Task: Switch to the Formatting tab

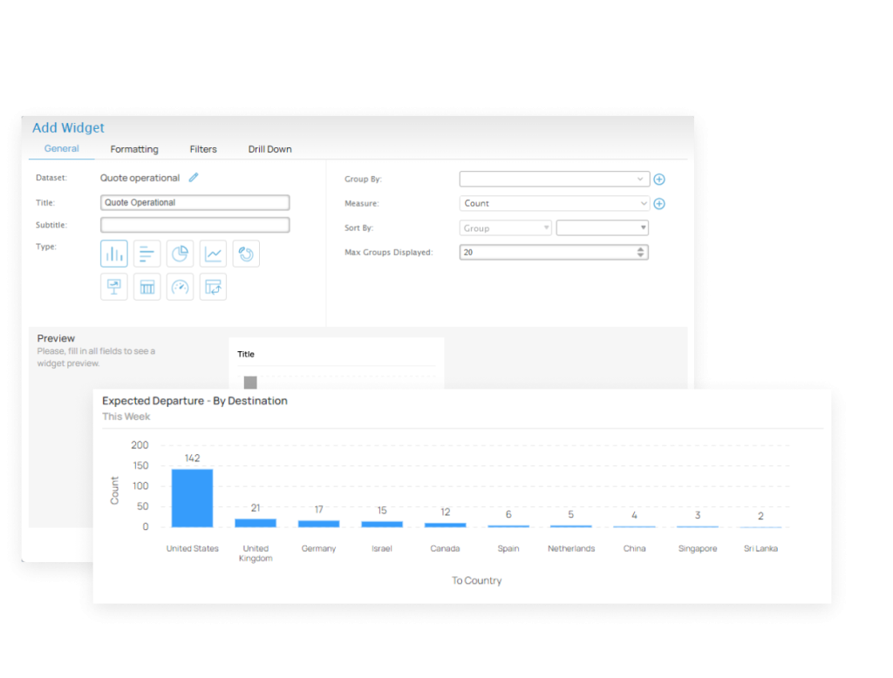Action: [133, 149]
